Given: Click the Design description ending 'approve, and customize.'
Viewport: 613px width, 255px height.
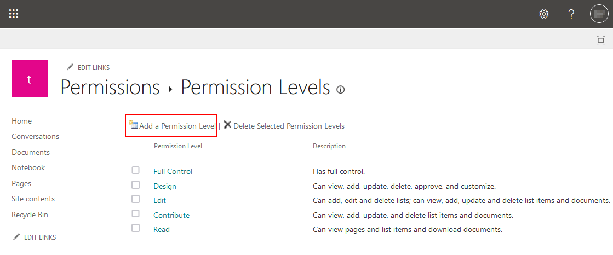Looking at the screenshot, I should pos(404,186).
